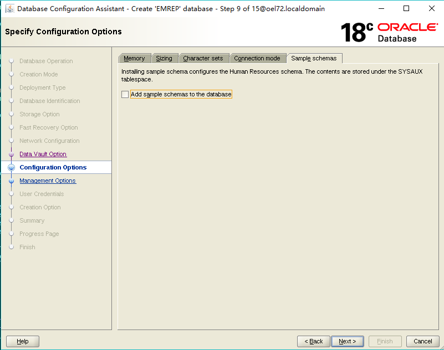444x350 pixels.
Task: Click the User Credentials step label
Action: 42,194
